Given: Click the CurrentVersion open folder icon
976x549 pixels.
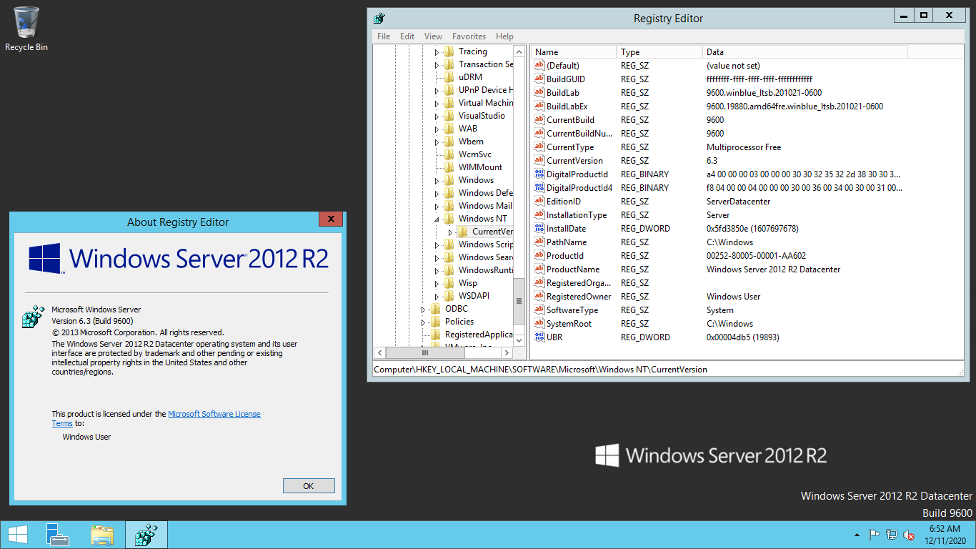Looking at the screenshot, I should 462,232.
